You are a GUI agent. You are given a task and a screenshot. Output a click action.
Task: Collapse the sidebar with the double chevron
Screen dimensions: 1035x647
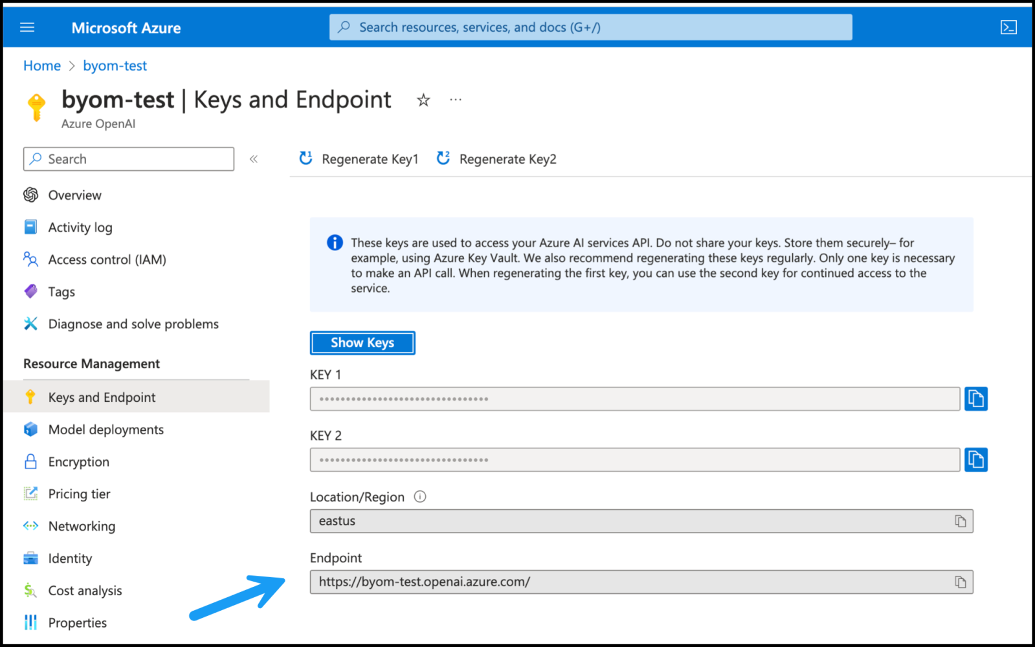(254, 159)
